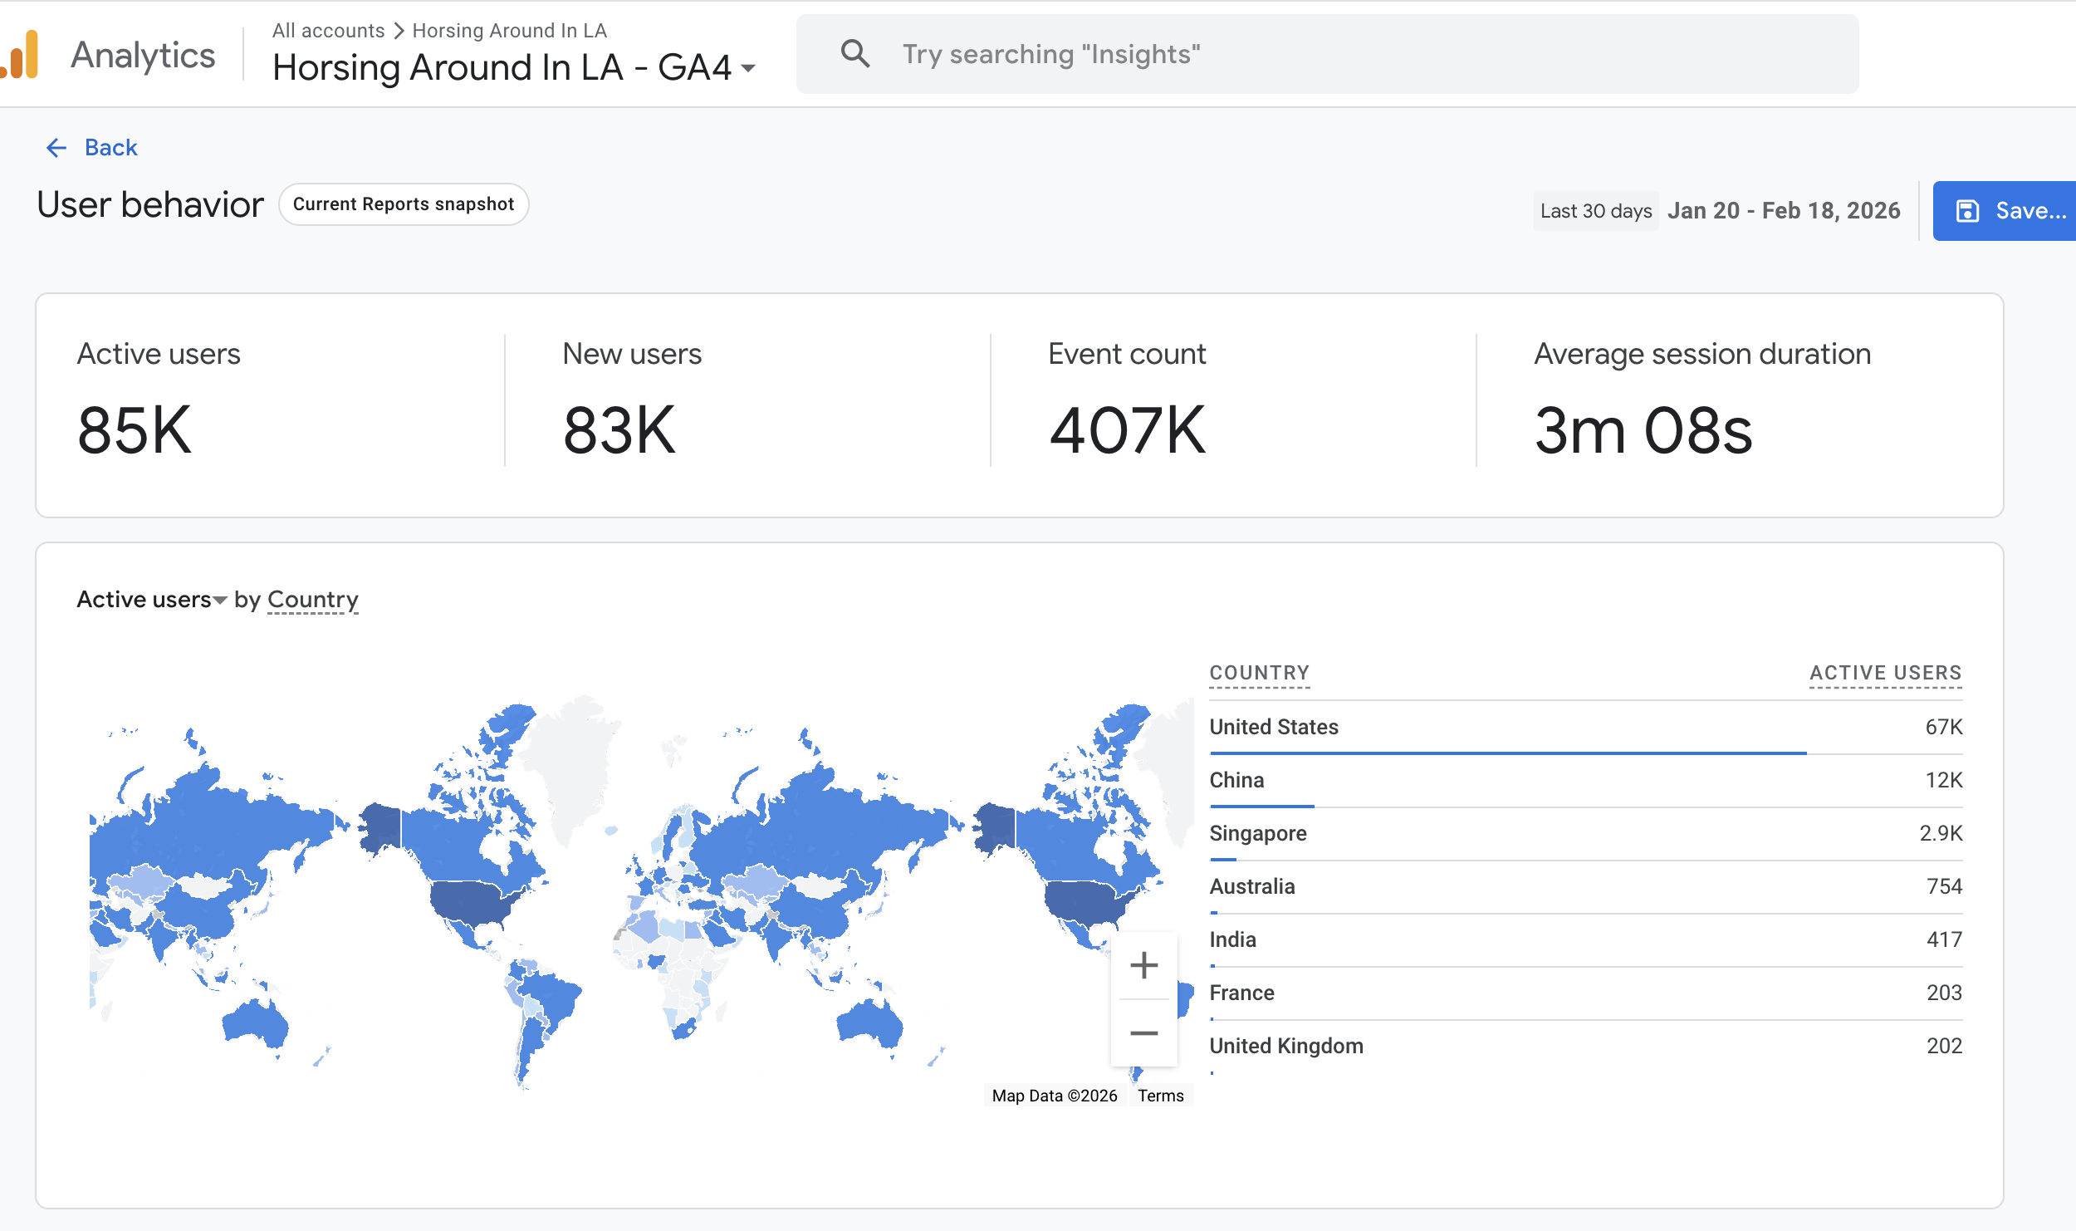The image size is (2076, 1231).
Task: Click the All accounts breadcrumb link
Action: point(328,31)
